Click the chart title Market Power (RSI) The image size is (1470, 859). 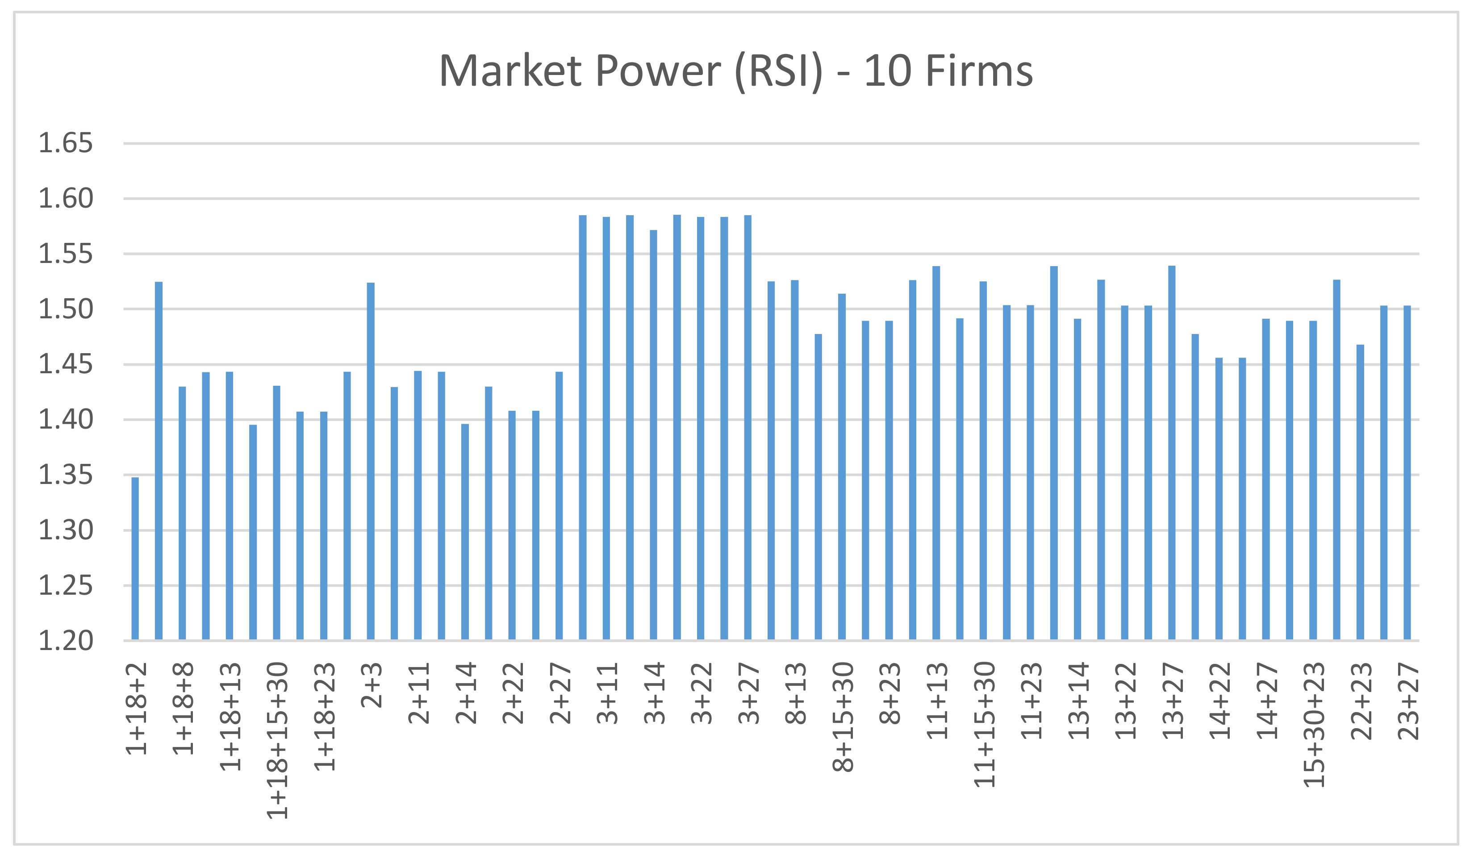coord(735,71)
